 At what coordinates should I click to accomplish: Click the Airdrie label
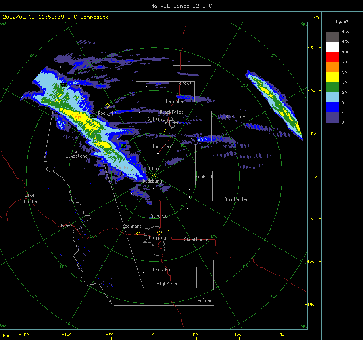pos(159,216)
